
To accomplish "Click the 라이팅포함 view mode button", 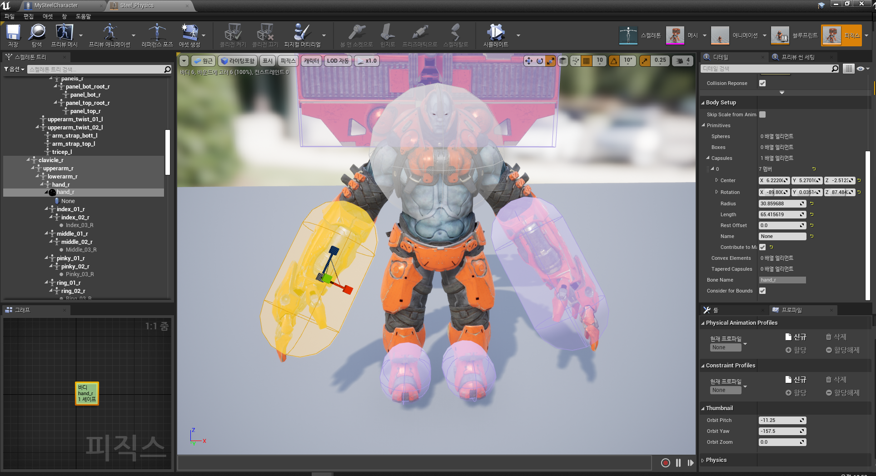I will click(238, 61).
